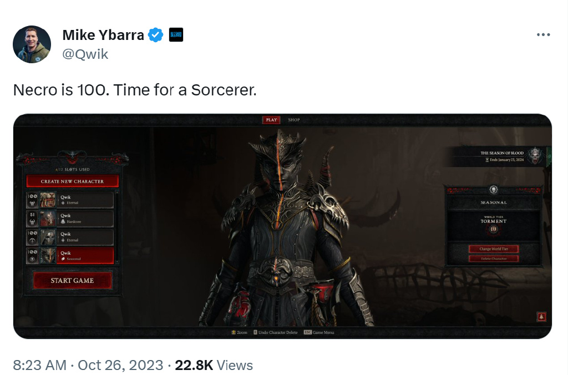Click the red icon in bottom-right corner

click(x=541, y=317)
